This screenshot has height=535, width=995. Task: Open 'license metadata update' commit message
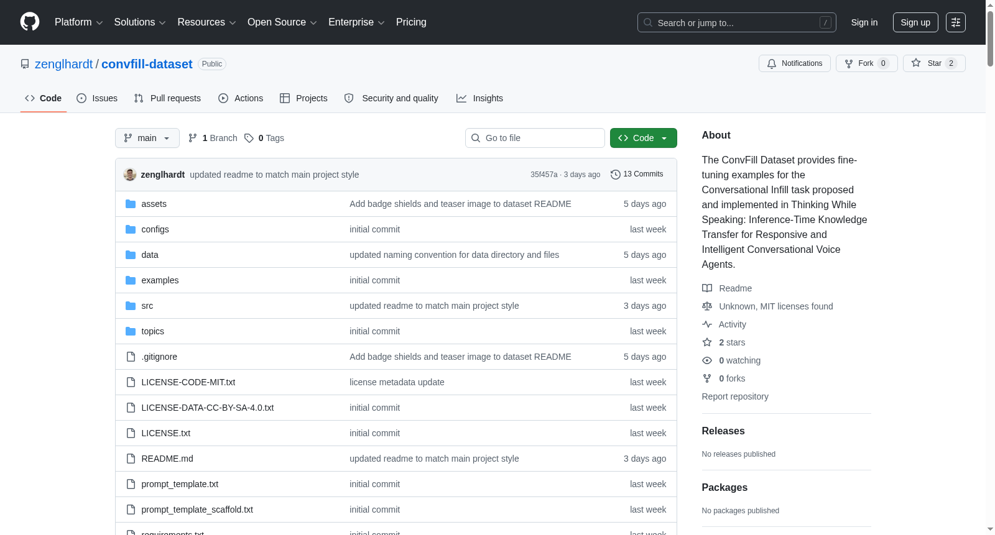click(x=397, y=382)
